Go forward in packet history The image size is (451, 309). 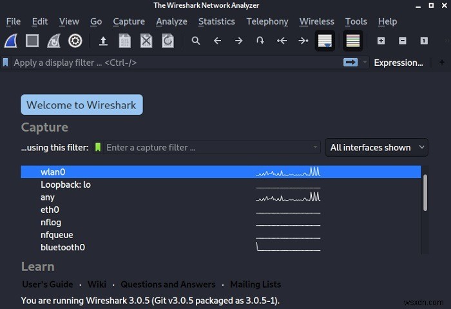pos(239,41)
